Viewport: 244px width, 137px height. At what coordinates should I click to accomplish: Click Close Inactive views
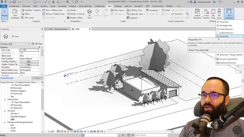click(206, 14)
